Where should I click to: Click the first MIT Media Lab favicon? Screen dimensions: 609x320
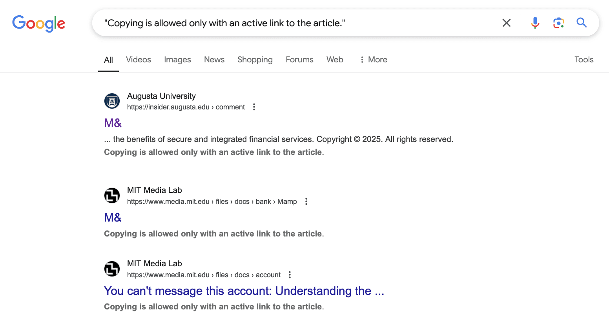pos(112,195)
